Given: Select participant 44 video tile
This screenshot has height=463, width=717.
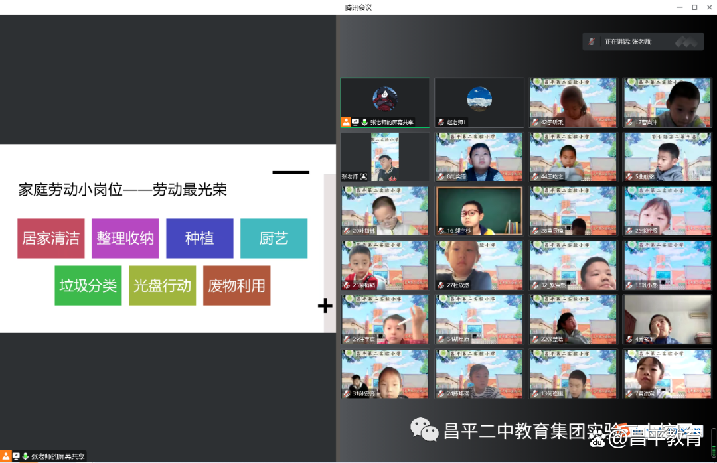Looking at the screenshot, I should click(573, 157).
